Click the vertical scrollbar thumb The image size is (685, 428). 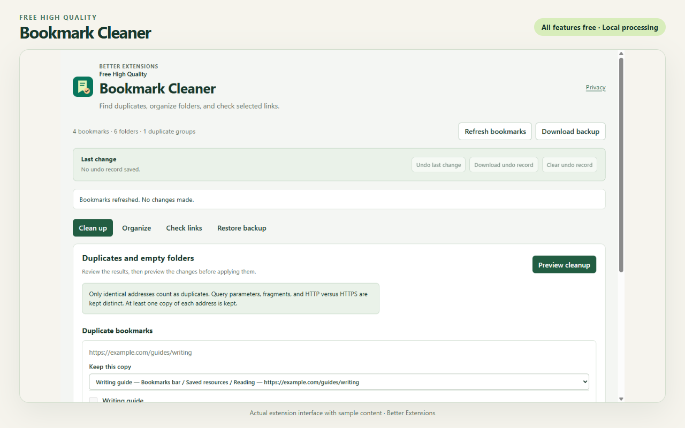pos(621,165)
